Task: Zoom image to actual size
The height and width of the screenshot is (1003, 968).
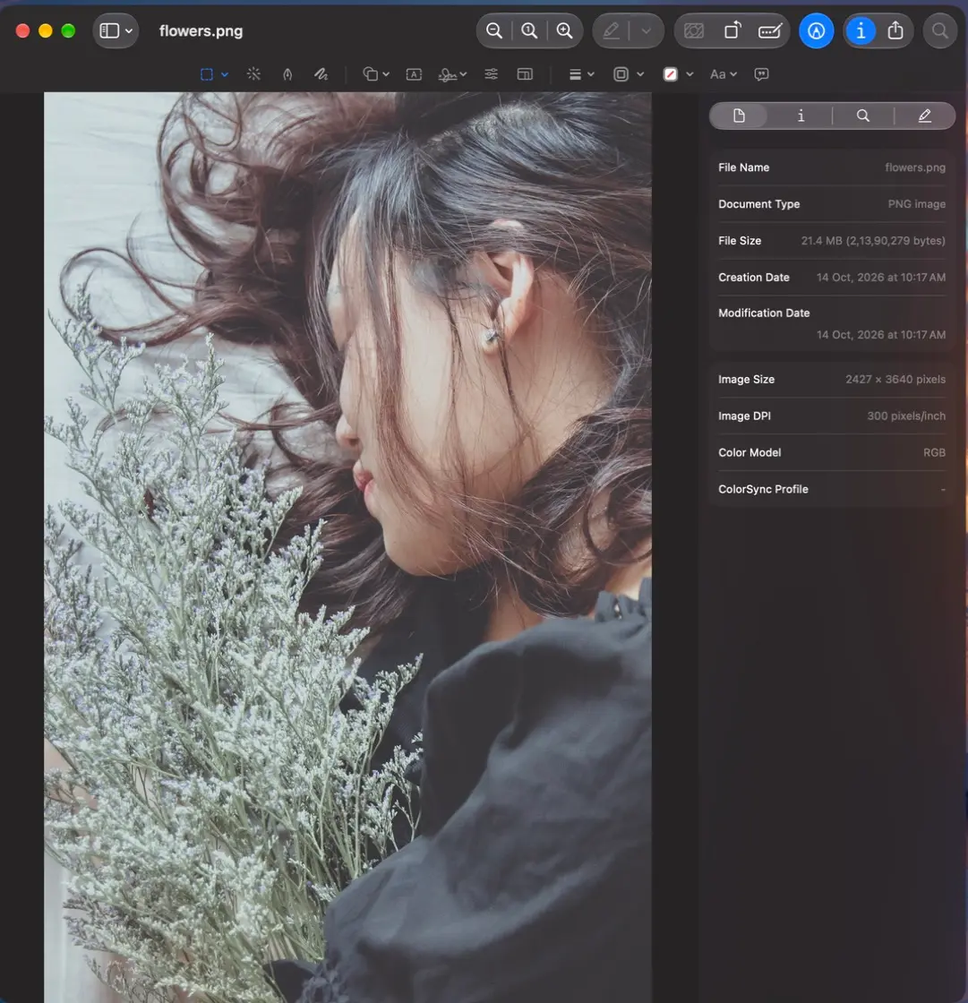Action: click(529, 30)
